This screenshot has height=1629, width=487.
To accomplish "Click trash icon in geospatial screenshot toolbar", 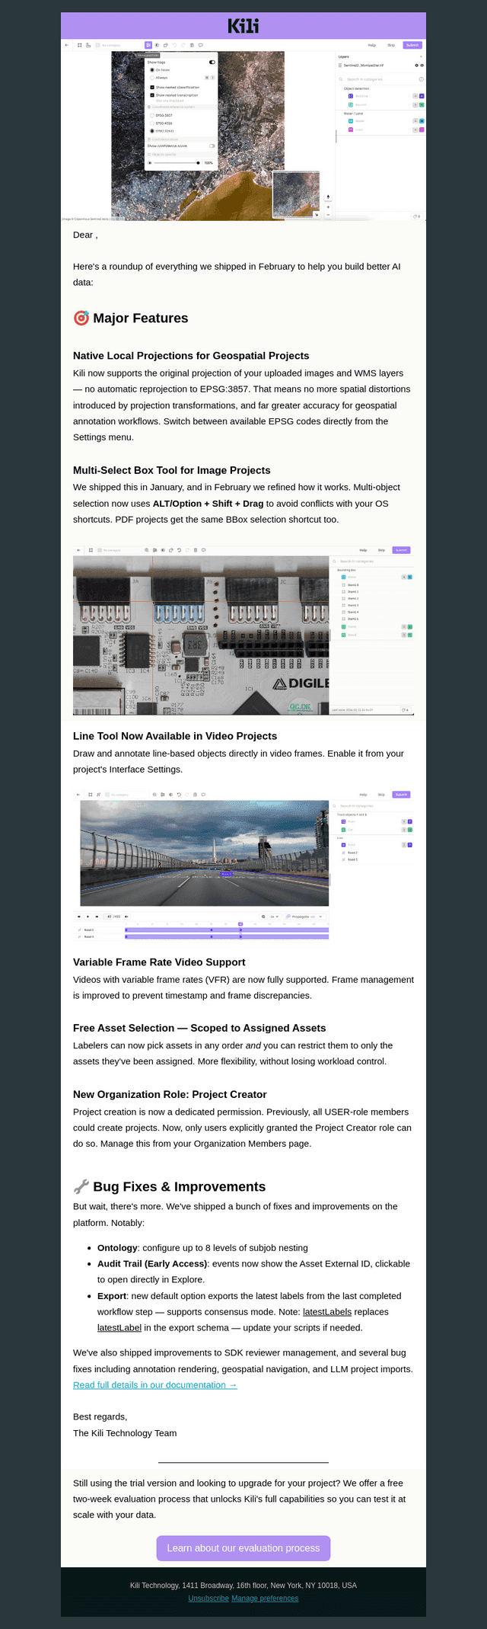I will [x=192, y=45].
